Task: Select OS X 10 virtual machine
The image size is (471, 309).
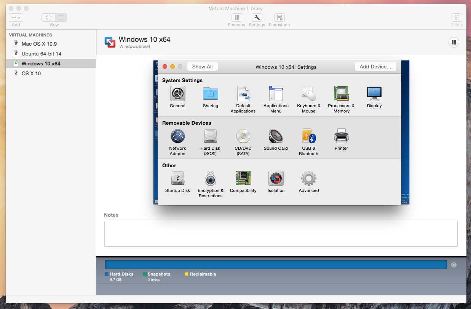Action: (51, 73)
